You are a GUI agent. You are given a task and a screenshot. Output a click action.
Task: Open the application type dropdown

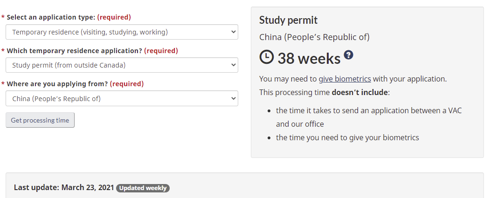122,32
